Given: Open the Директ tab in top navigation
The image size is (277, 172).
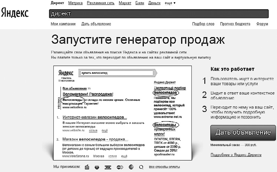Looking at the screenshot, I should point(57,3).
